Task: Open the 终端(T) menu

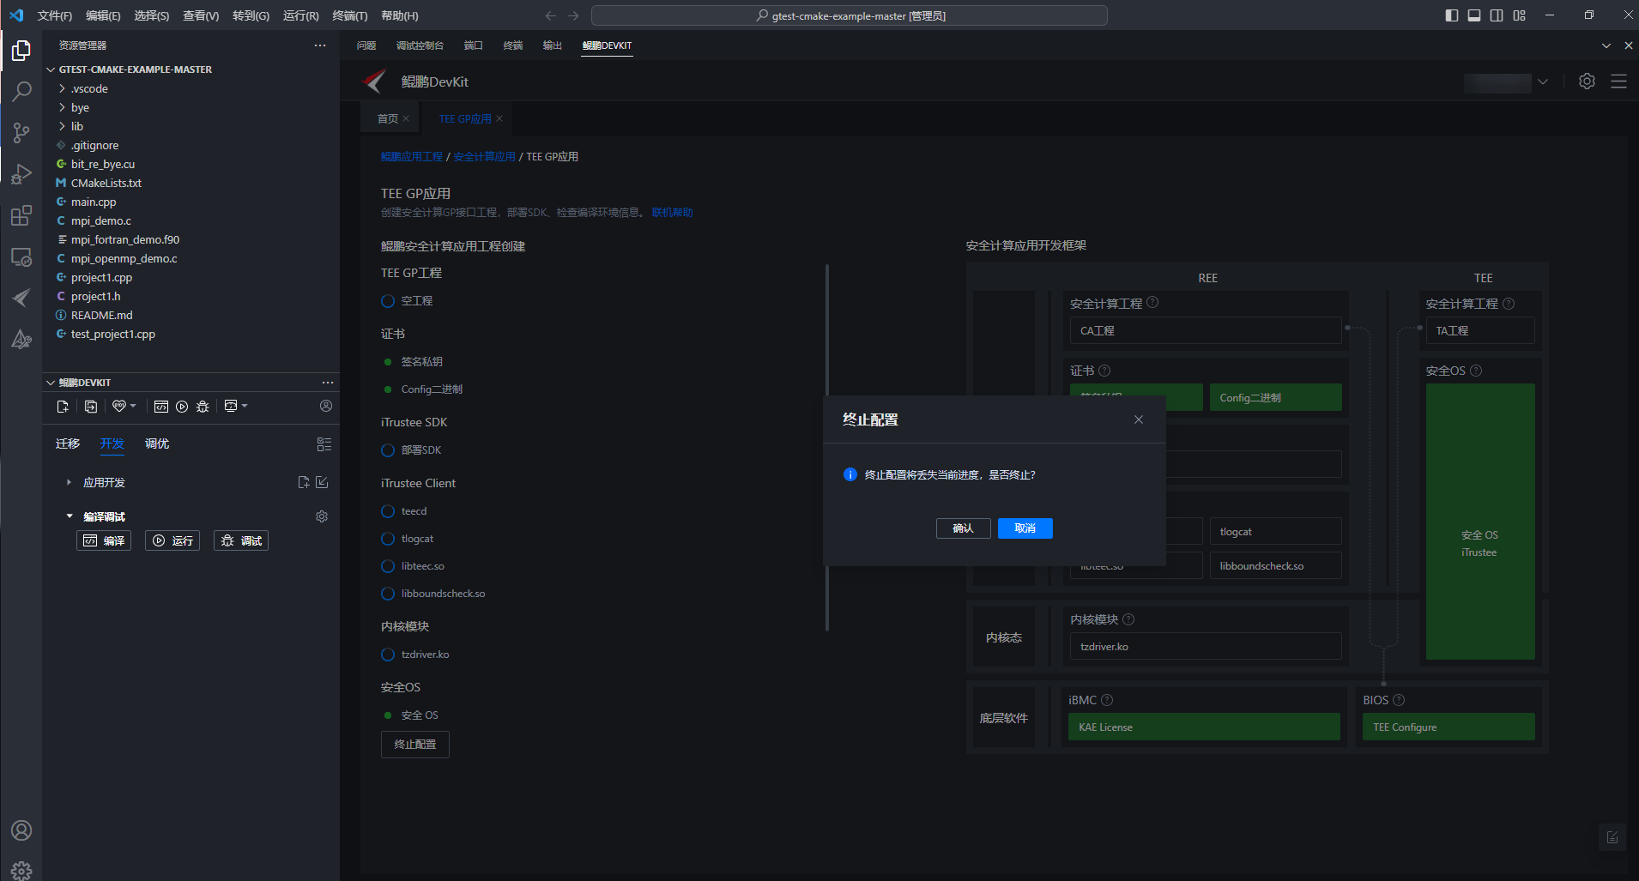Action: (x=350, y=15)
